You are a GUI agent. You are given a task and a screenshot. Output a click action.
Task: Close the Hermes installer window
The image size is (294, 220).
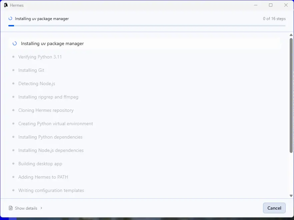(x=286, y=5)
